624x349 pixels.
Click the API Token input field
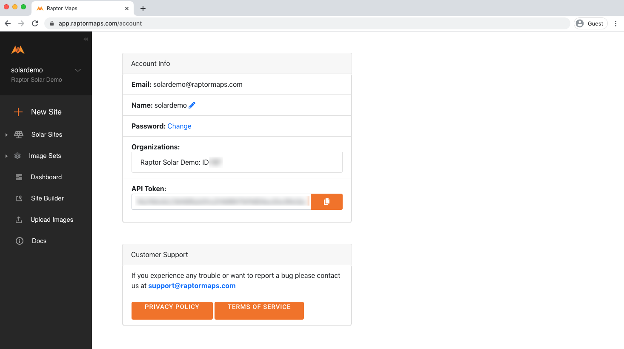coord(221,202)
